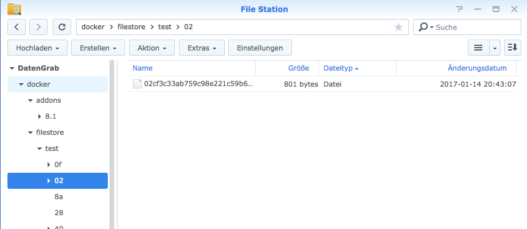Image resolution: width=527 pixels, height=229 pixels.
Task: Click the File Station folder icon
Action: pos(14,9)
